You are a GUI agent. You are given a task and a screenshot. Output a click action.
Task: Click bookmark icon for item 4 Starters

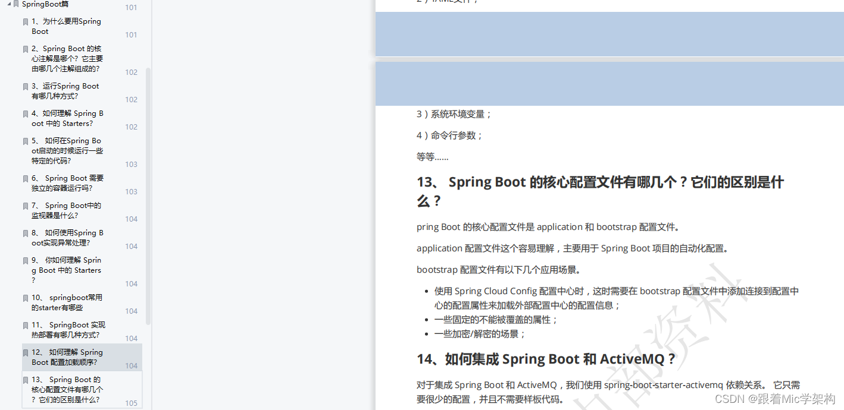pos(26,114)
